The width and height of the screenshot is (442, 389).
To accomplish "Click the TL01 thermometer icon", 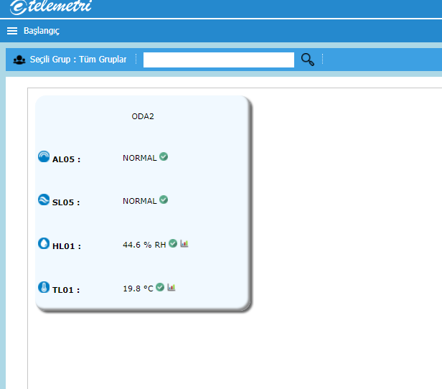I will coord(44,287).
